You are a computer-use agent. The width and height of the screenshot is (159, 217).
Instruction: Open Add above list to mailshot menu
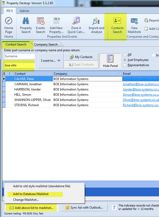[x=31, y=208]
